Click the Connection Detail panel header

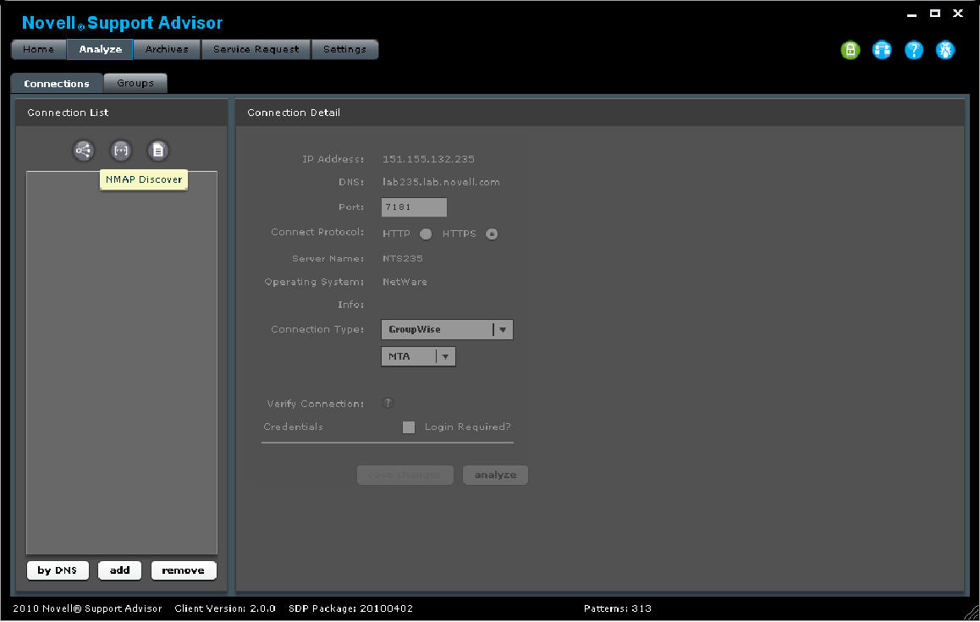(600, 113)
